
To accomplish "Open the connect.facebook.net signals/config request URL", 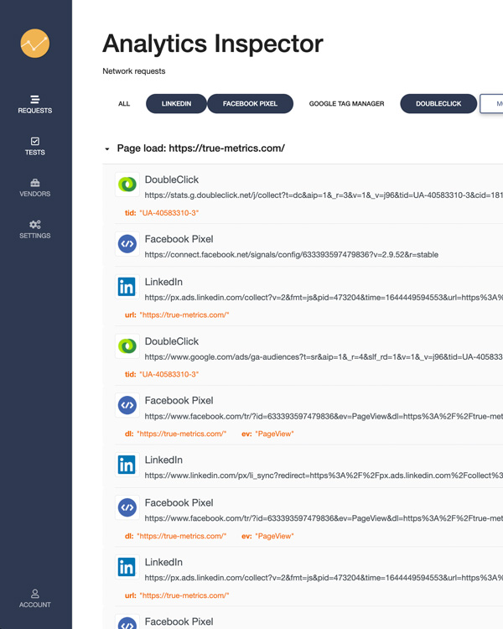I will point(291,254).
